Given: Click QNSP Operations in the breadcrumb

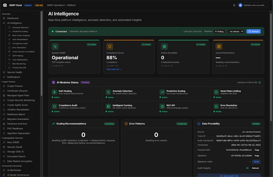Looking at the screenshot, I should pyautogui.click(x=56, y=5).
